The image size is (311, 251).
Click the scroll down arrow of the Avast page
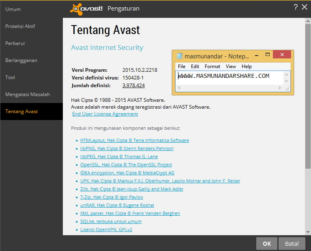(x=308, y=232)
